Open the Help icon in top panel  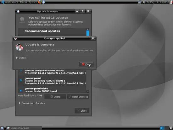coord(43,2)
